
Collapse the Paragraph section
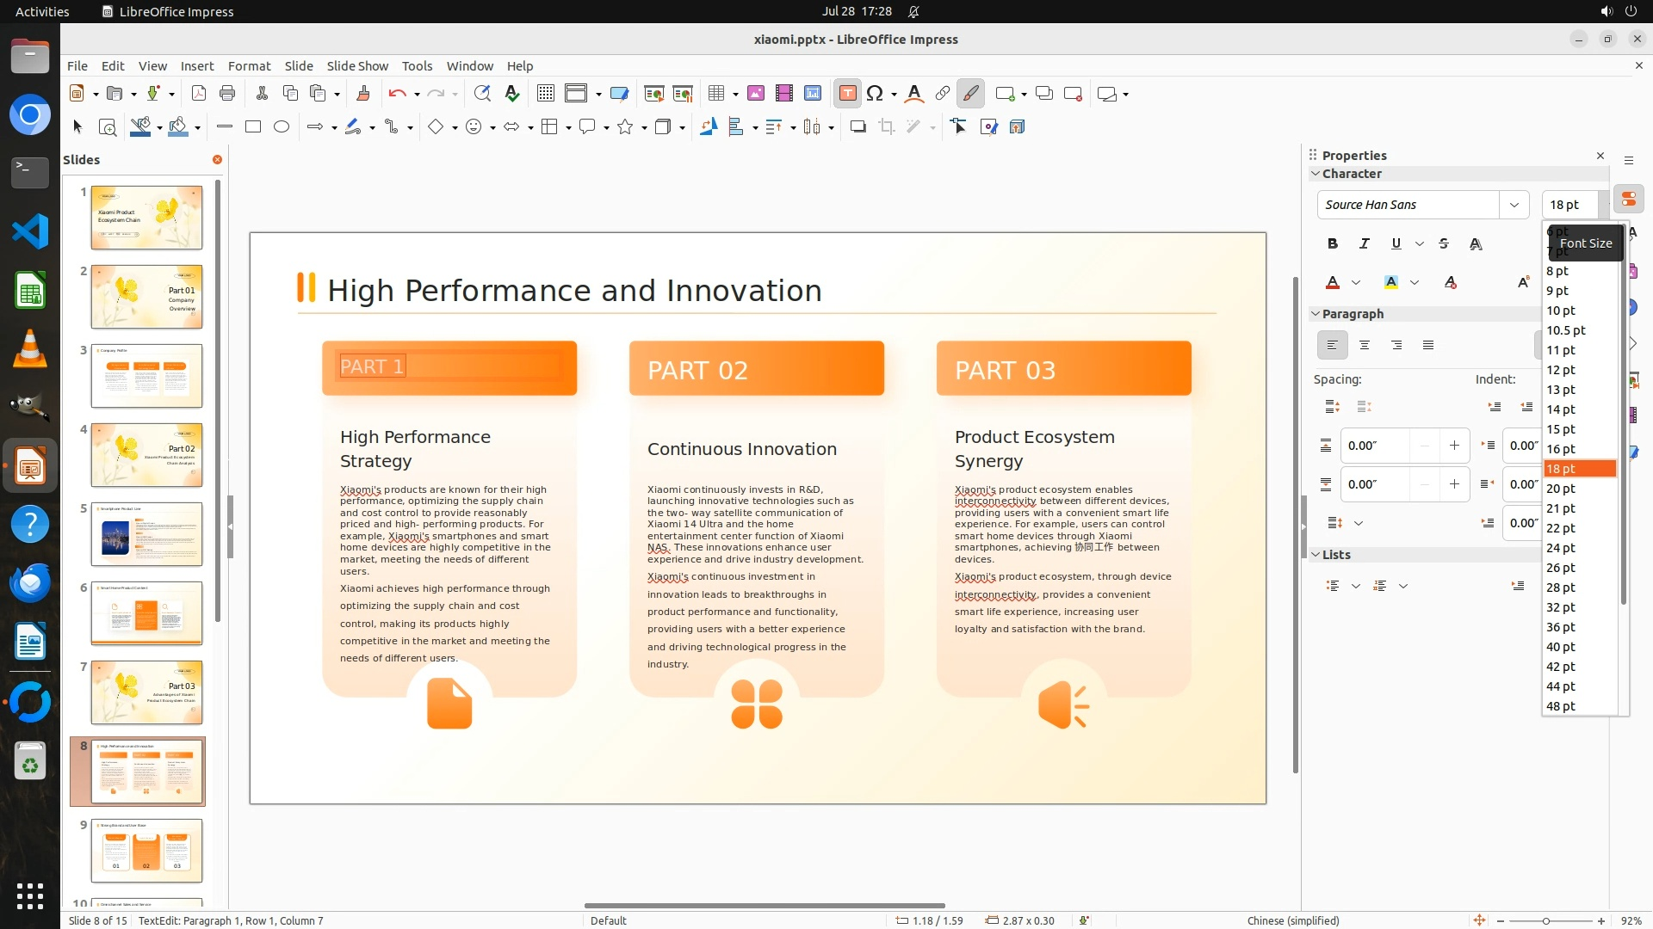click(1316, 314)
